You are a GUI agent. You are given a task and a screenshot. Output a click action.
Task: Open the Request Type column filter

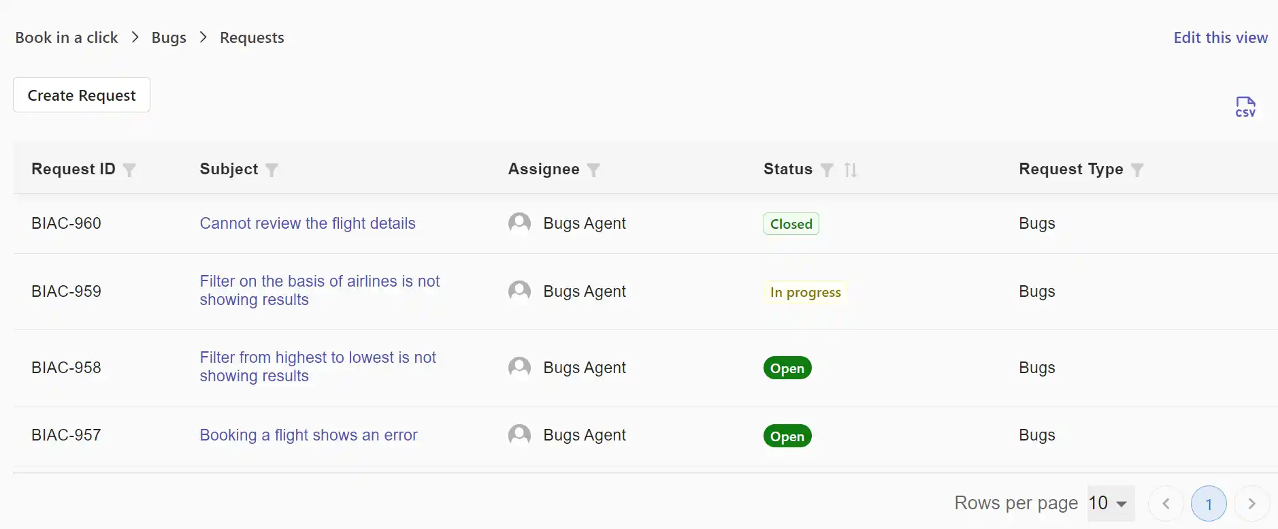click(1137, 170)
